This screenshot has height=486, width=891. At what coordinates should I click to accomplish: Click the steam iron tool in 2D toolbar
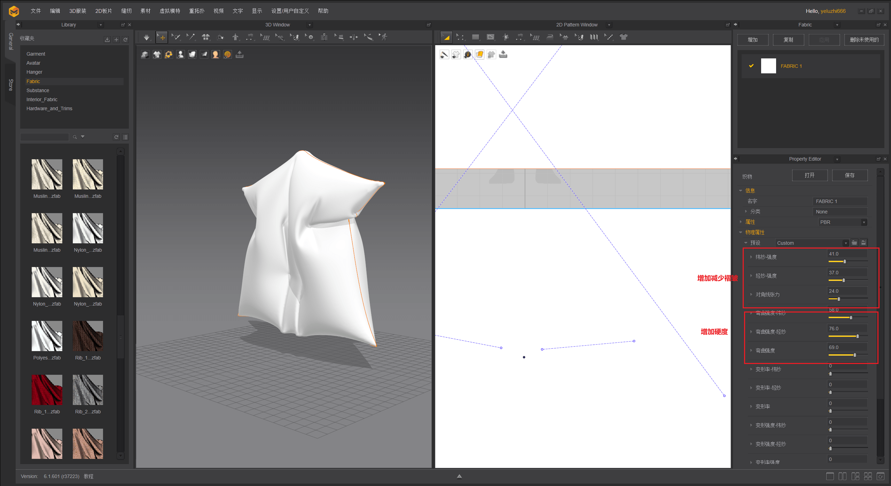(x=550, y=37)
